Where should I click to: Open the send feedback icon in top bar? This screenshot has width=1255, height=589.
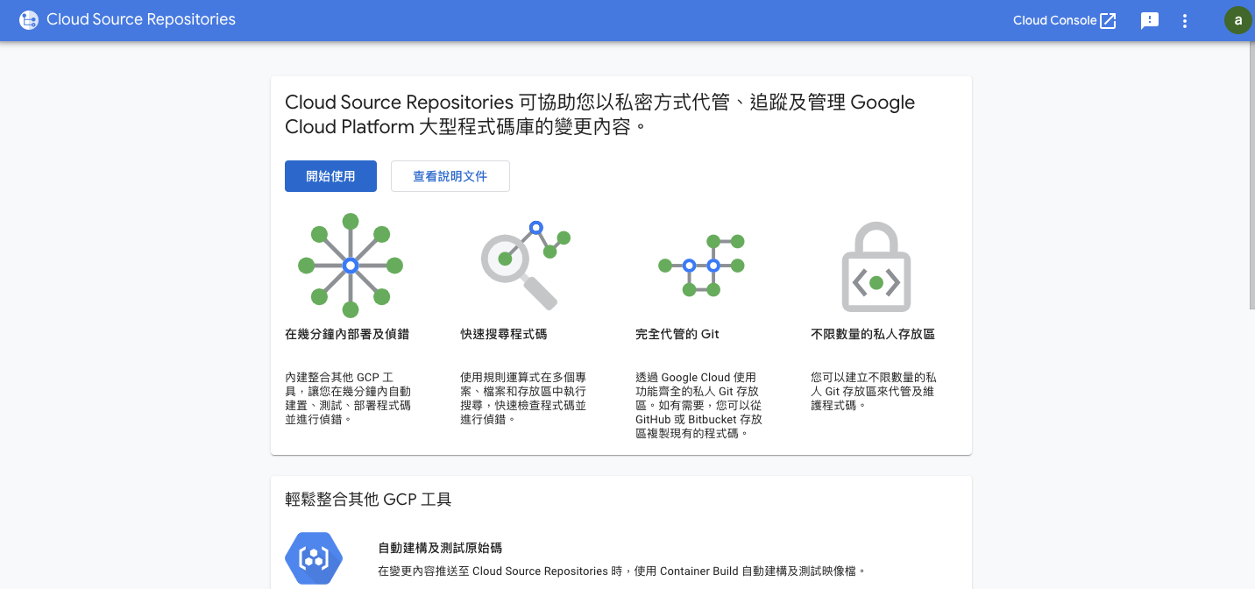1149,20
